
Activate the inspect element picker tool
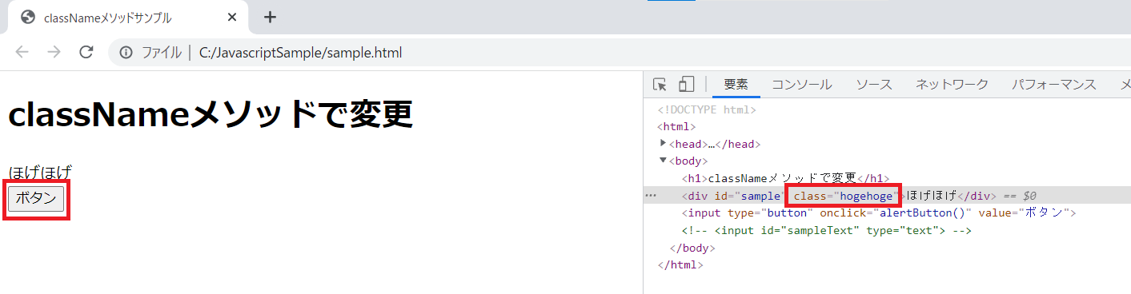point(660,85)
